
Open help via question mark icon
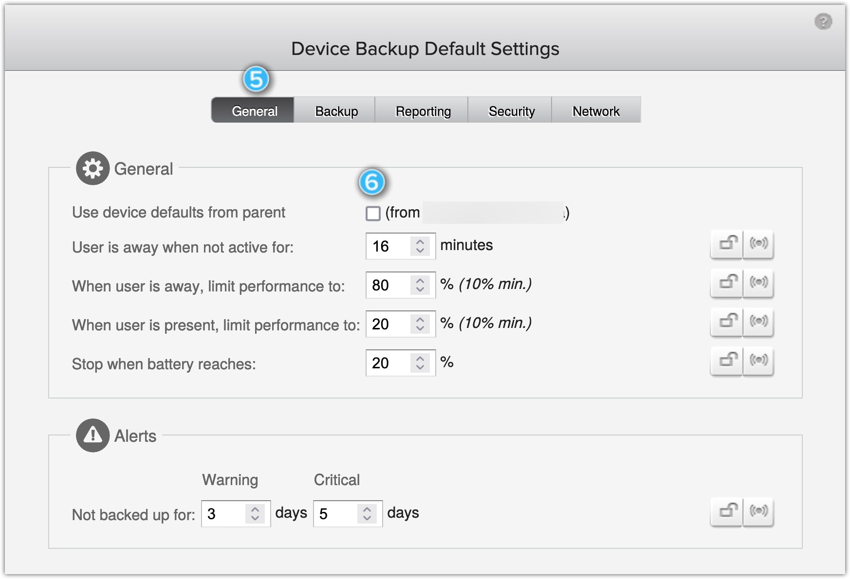click(x=823, y=22)
